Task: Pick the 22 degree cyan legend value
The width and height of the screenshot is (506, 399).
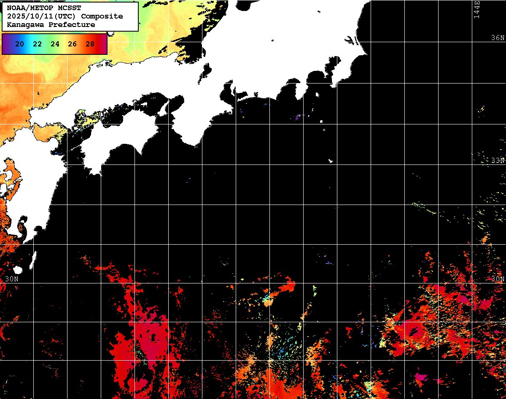Action: tap(37, 44)
